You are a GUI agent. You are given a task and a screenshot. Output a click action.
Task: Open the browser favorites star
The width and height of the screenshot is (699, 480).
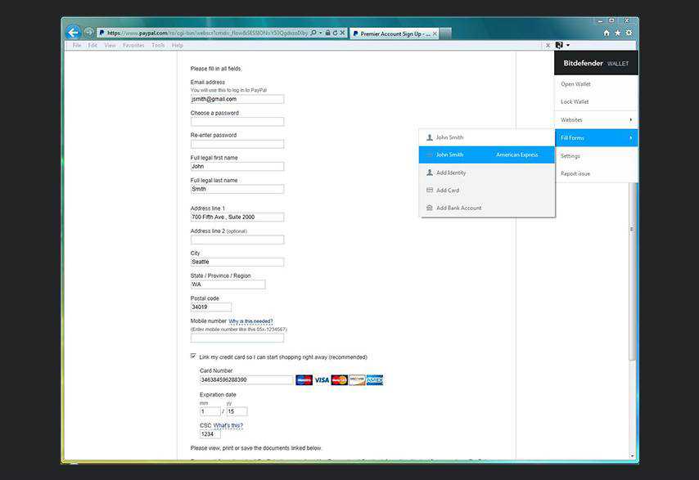[x=617, y=33]
